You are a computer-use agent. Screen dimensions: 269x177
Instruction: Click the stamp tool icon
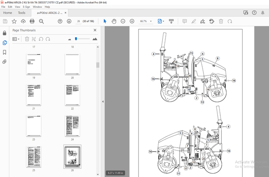(212, 21)
